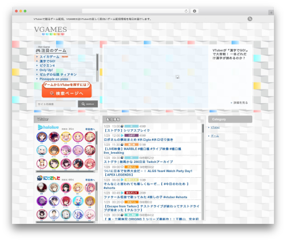The height and width of the screenshot is (241, 286).
Task: Click the にじさんじ logo in VTuber panel
Action: pos(49,178)
